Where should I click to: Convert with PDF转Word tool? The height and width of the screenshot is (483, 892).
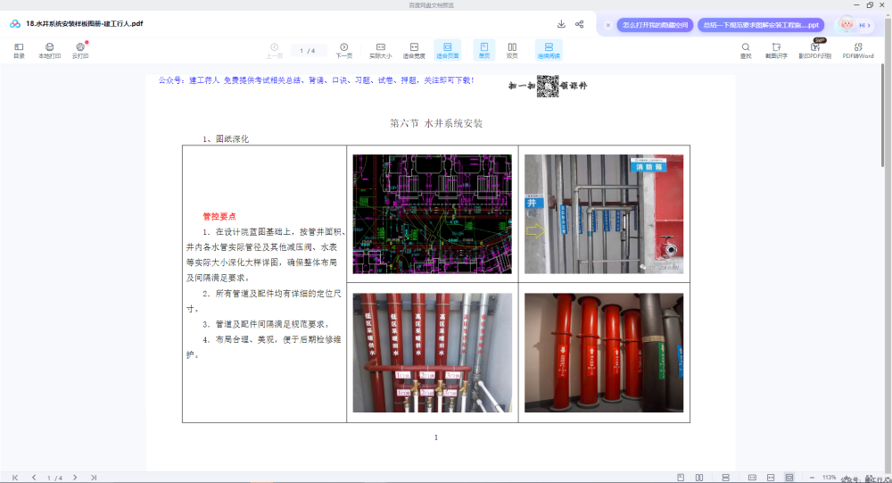click(x=858, y=50)
